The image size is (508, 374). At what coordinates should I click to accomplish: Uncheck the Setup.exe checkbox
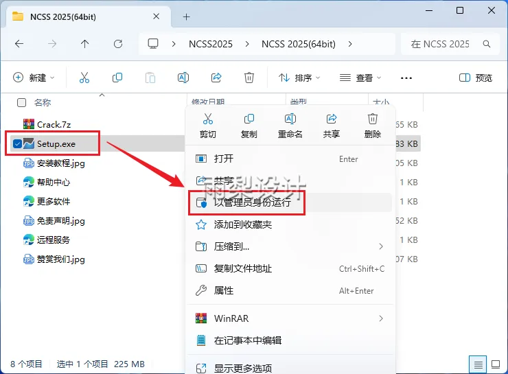tap(17, 144)
